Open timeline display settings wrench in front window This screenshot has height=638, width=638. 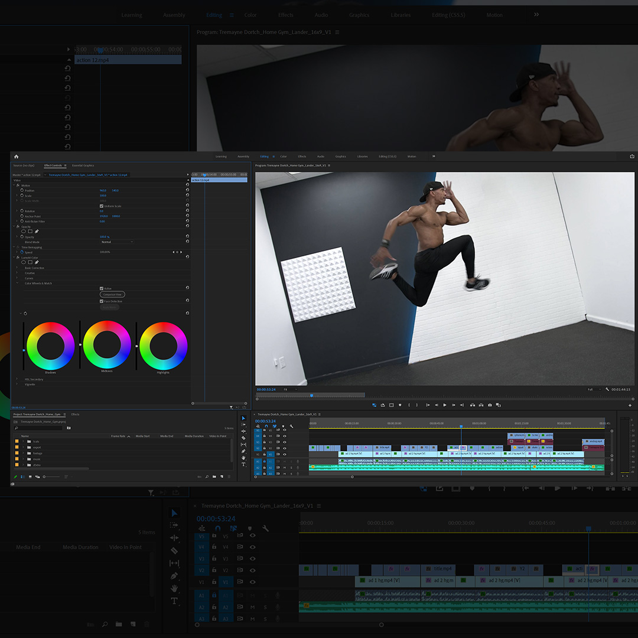click(x=291, y=426)
